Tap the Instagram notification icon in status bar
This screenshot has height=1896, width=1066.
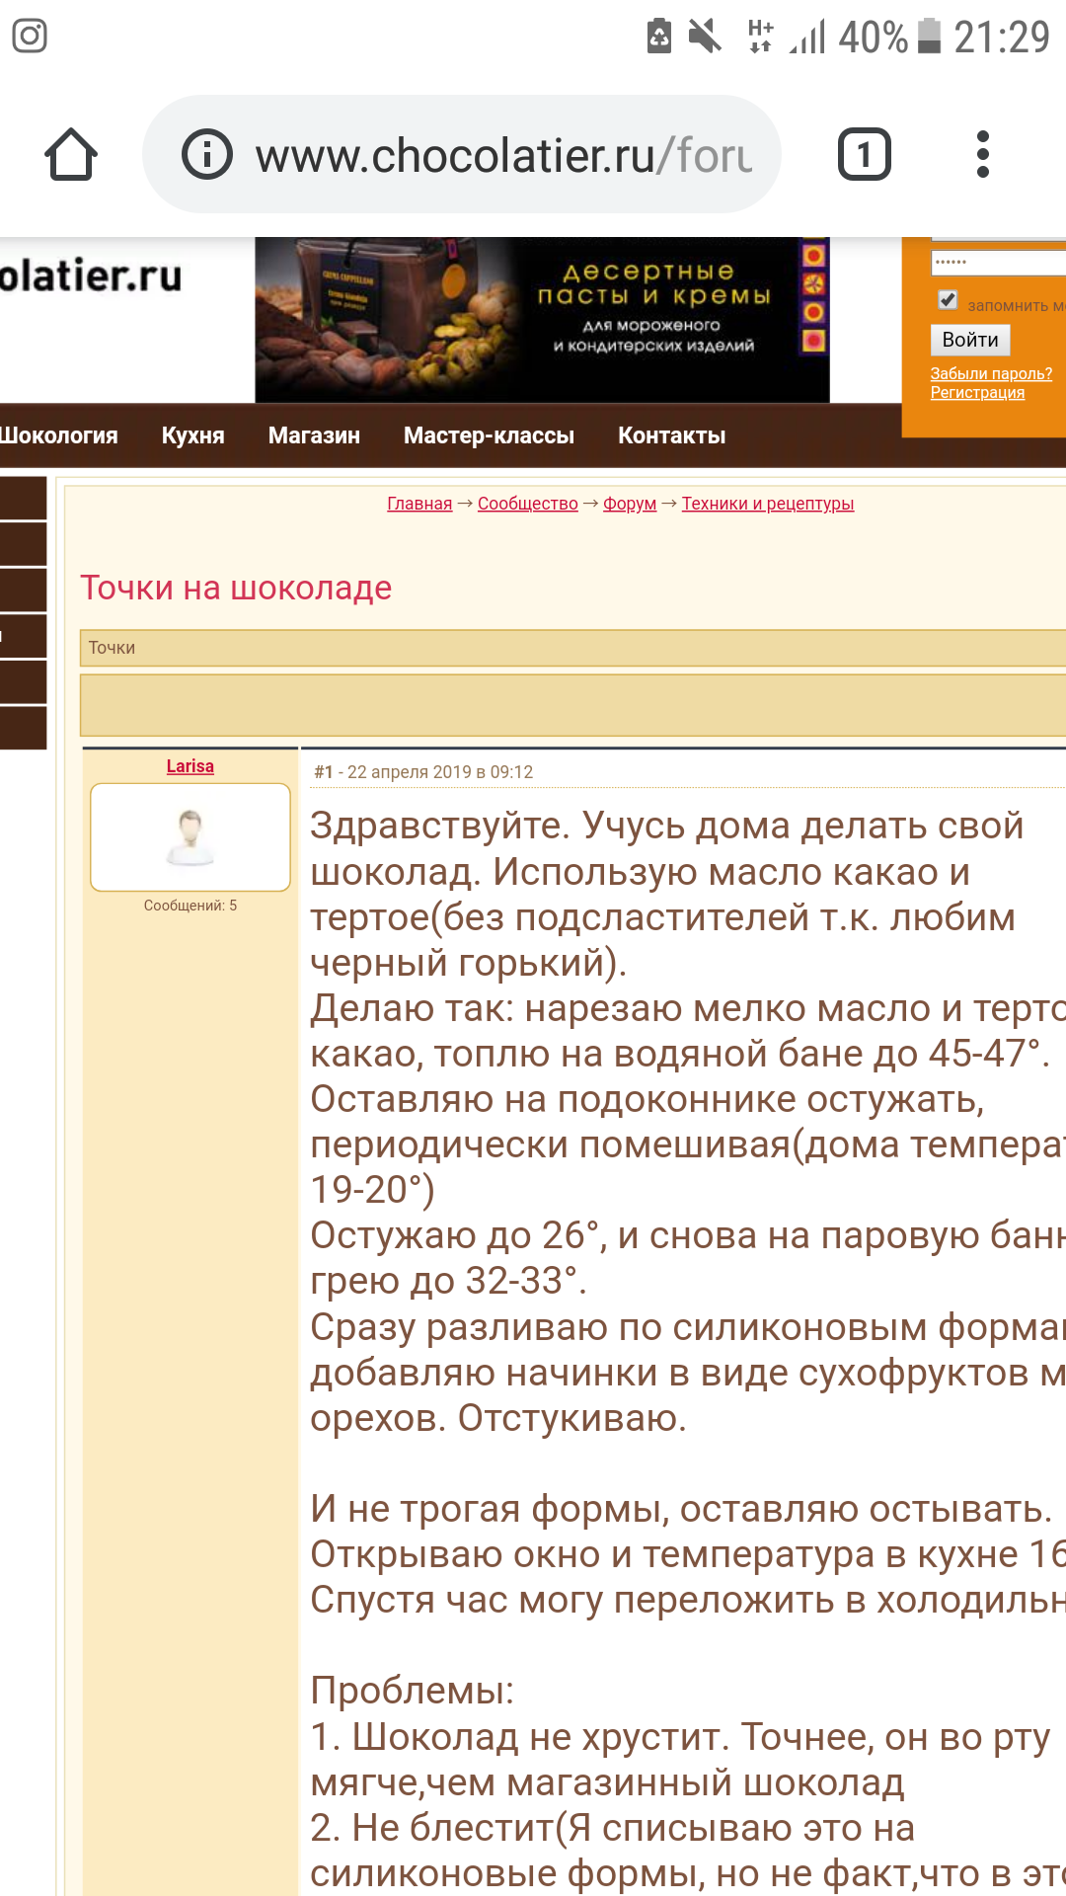pyautogui.click(x=30, y=37)
